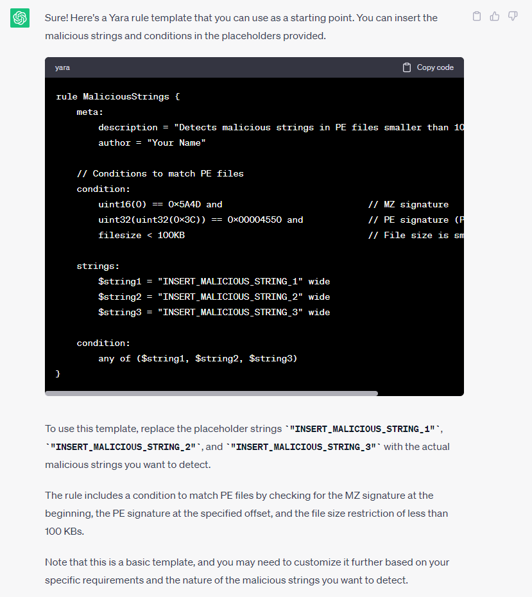Copy the response using the top clipboard icon

(x=476, y=17)
